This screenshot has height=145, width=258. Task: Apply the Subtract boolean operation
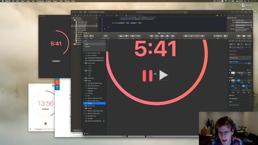[191, 36]
